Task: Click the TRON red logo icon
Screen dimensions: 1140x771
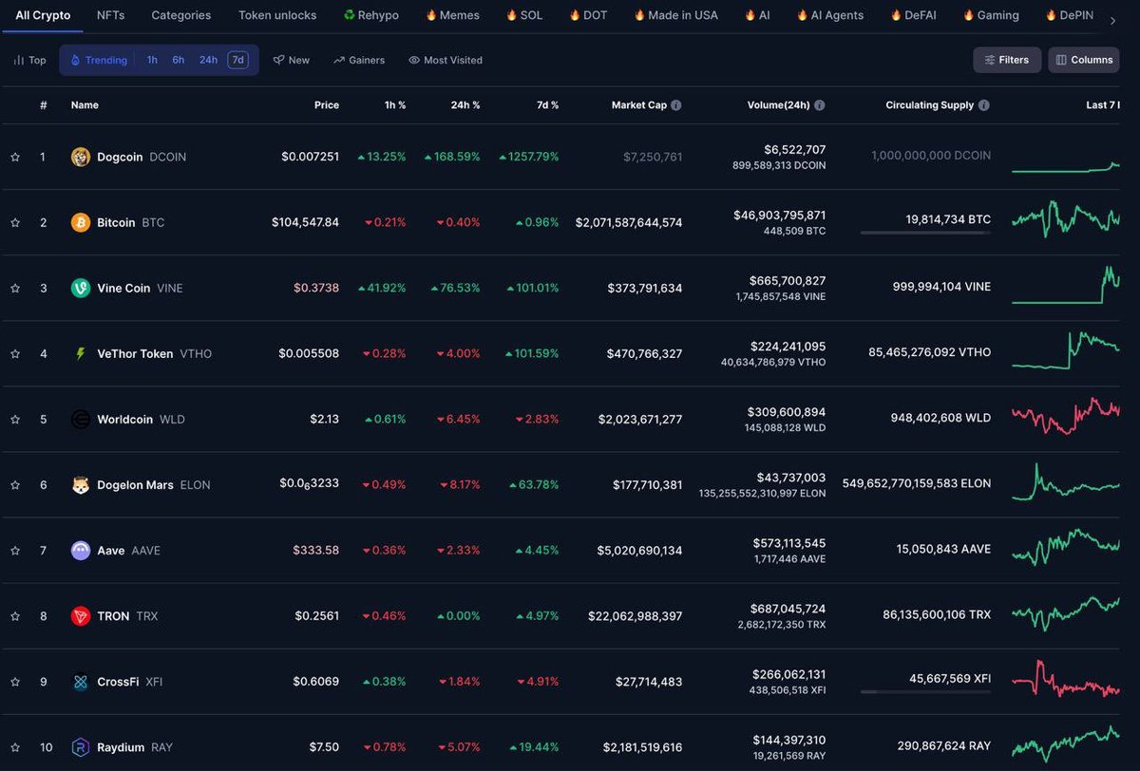Action: pos(81,615)
